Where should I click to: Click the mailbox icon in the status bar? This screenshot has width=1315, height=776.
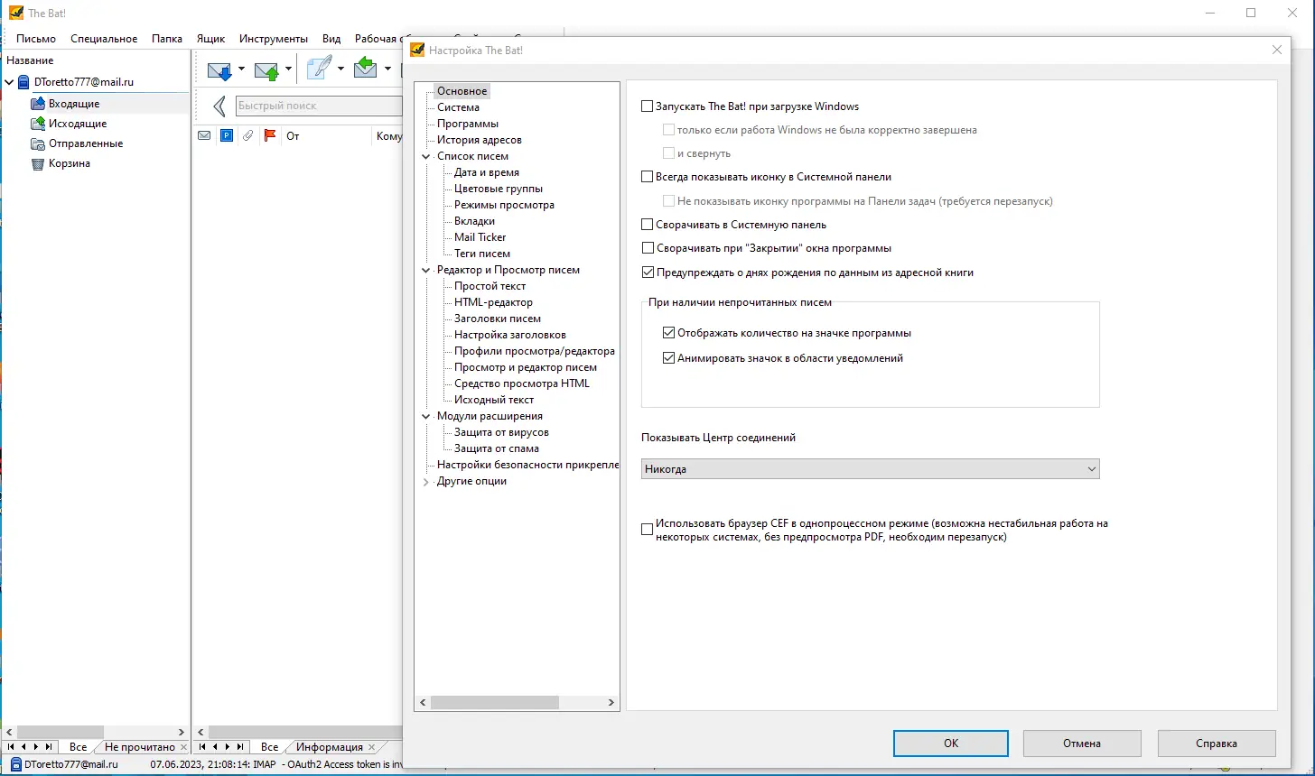pyautogui.click(x=14, y=764)
